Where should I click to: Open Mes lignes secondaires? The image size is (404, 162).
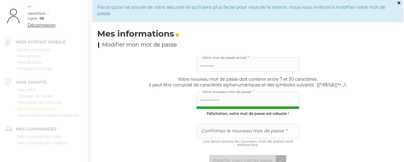pos(40,103)
